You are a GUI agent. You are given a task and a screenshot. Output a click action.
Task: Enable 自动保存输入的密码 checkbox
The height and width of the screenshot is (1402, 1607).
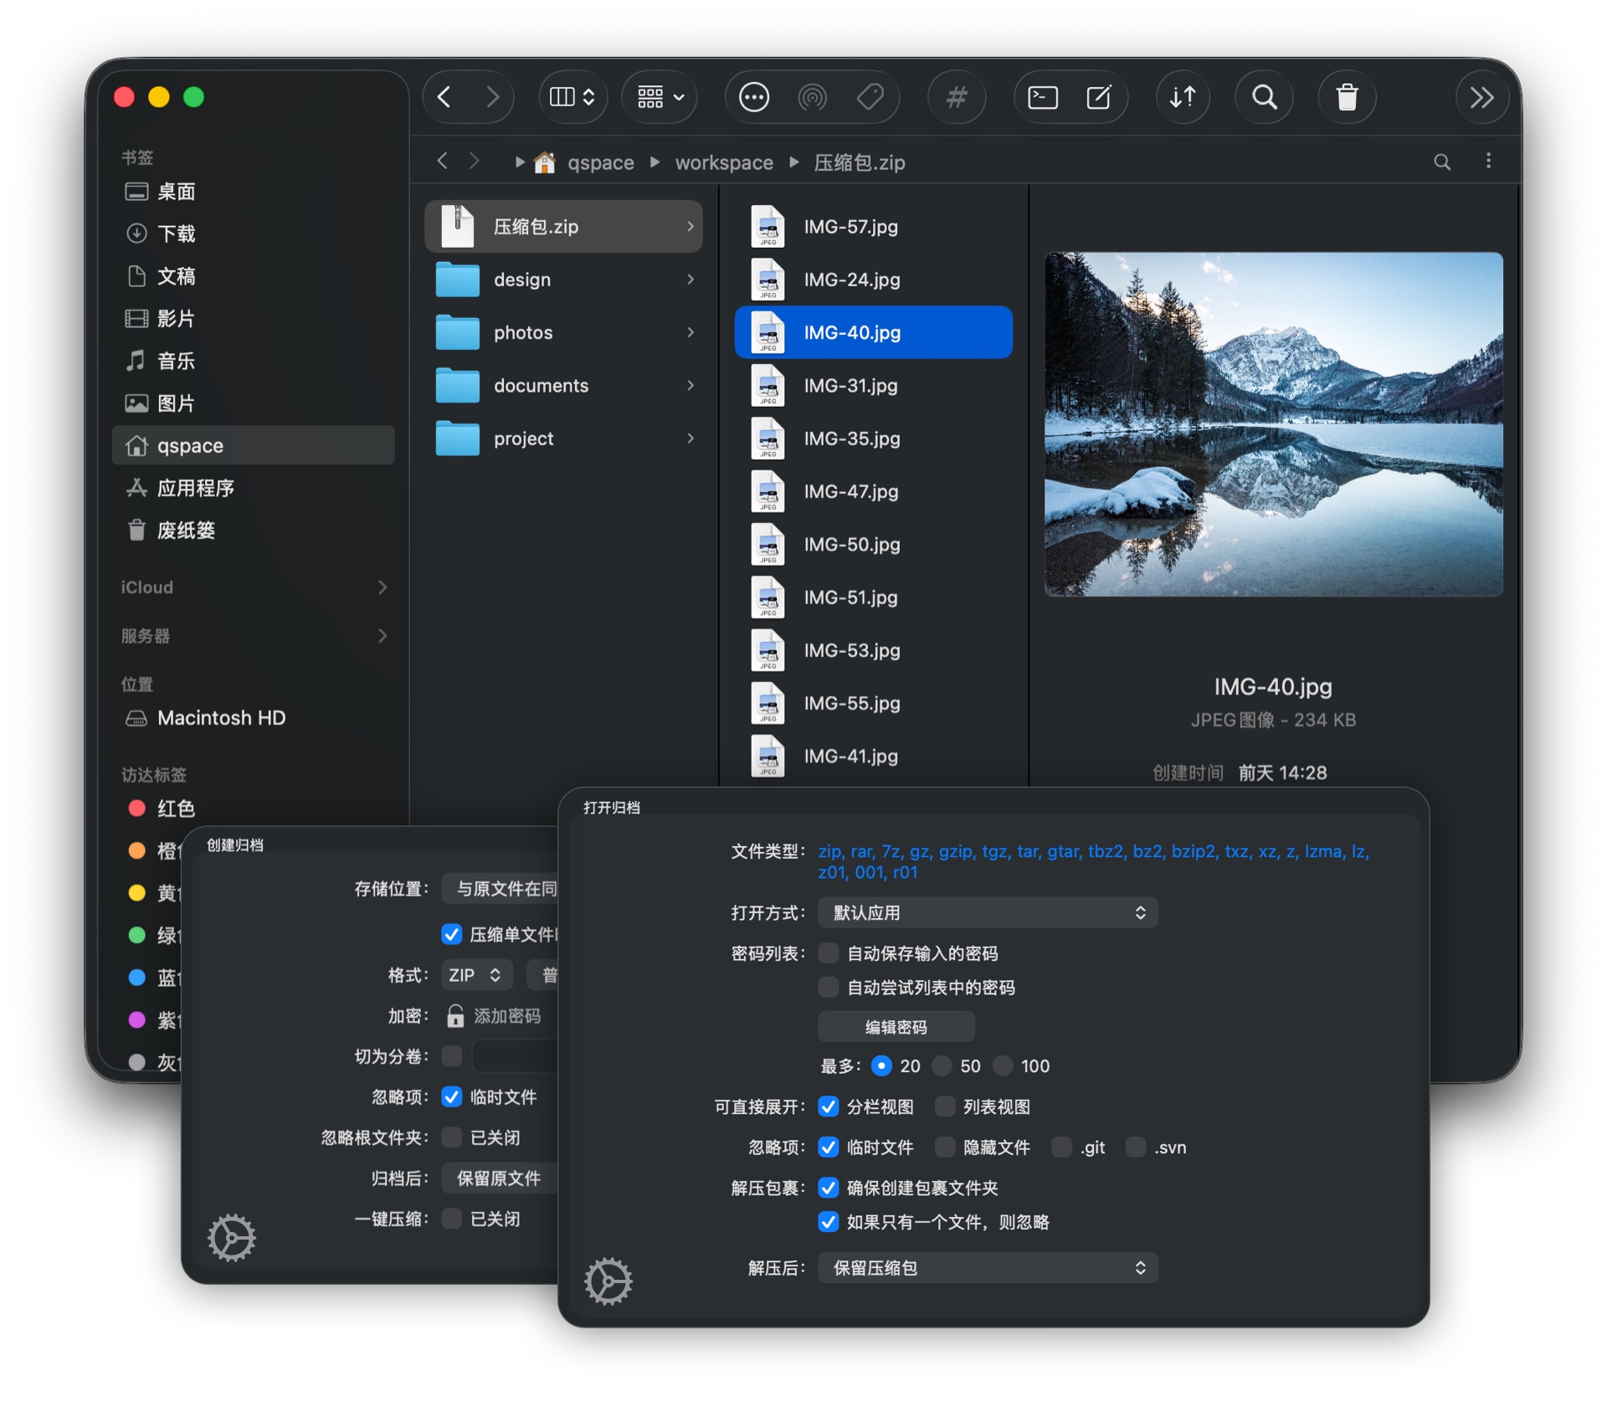[x=828, y=953]
